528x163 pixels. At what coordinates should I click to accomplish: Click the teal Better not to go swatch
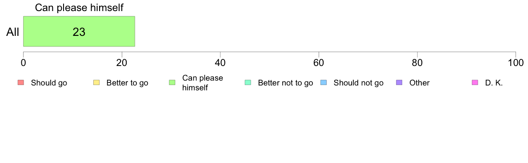pyautogui.click(x=248, y=82)
